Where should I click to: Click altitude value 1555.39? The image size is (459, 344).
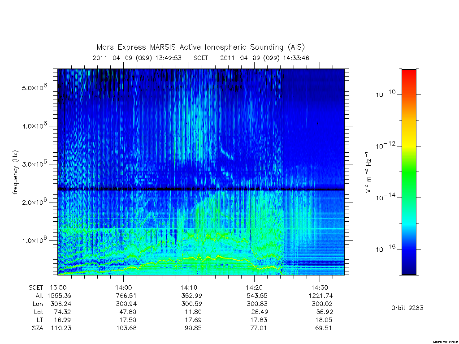(60, 296)
